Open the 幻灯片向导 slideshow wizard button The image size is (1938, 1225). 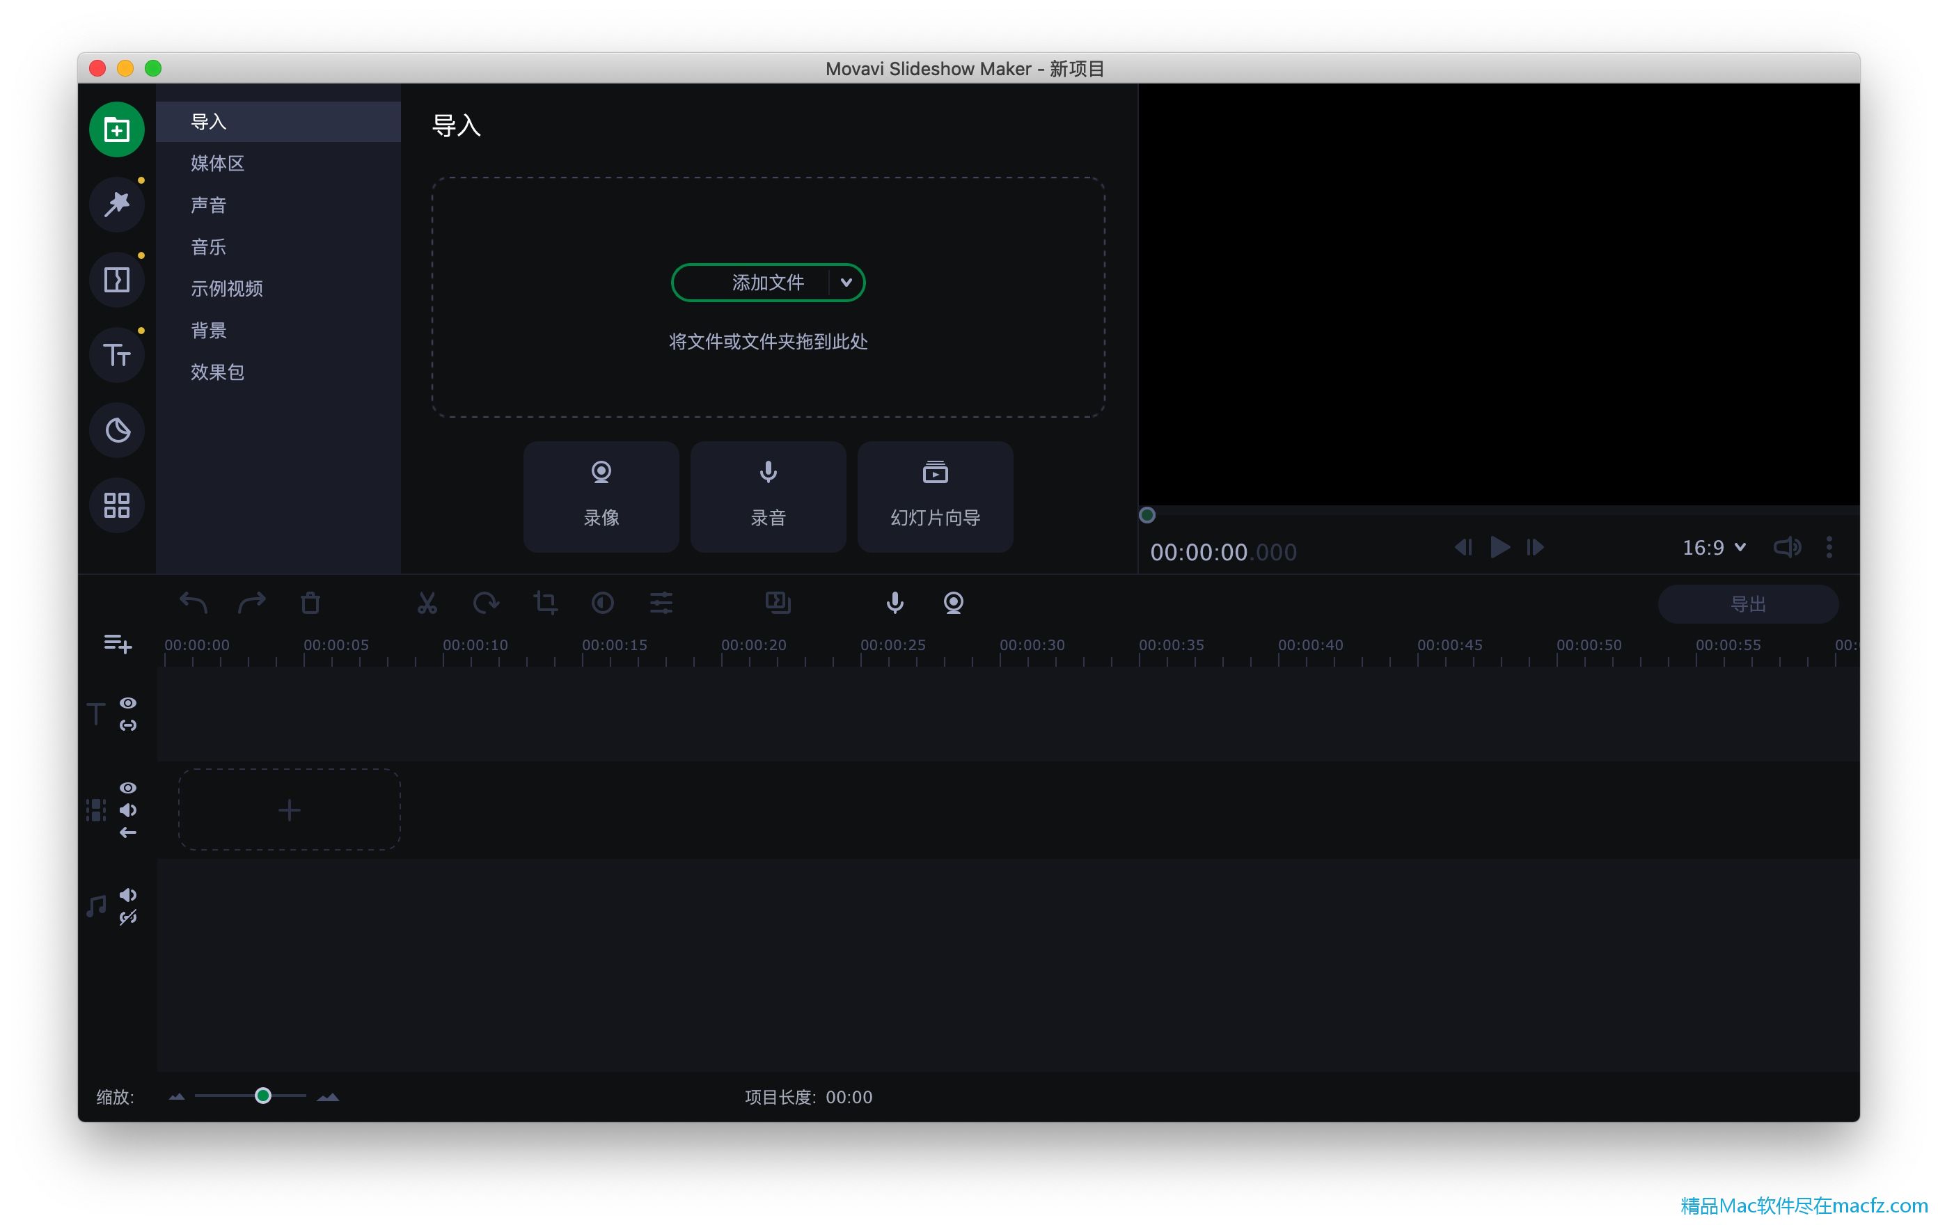tap(935, 496)
